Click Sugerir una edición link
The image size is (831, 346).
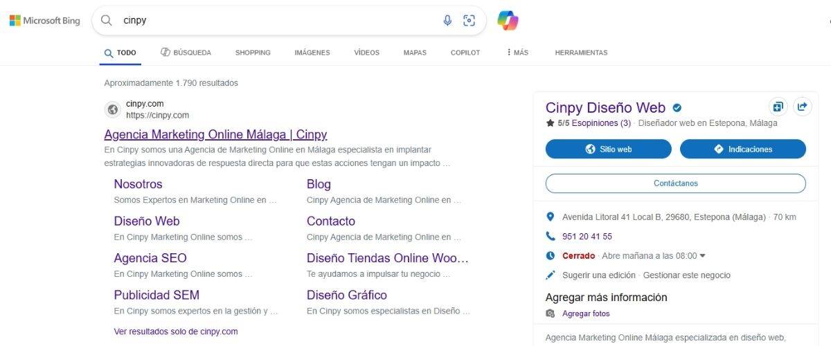(599, 275)
